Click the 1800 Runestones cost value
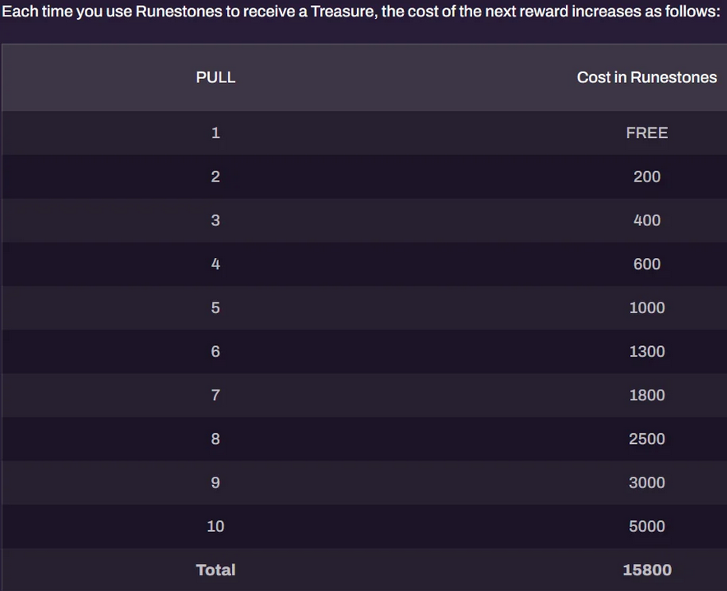 click(x=646, y=395)
